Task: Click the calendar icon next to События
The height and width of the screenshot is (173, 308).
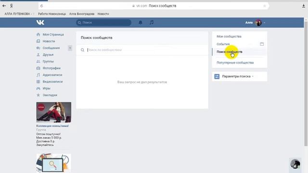Action: (x=262, y=44)
